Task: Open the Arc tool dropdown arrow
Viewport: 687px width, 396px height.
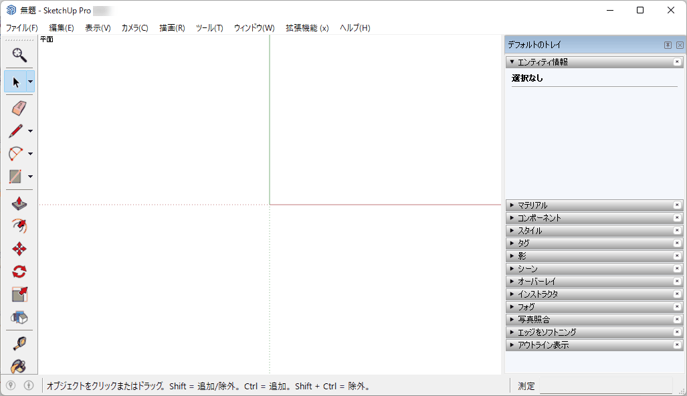Action: coord(30,154)
